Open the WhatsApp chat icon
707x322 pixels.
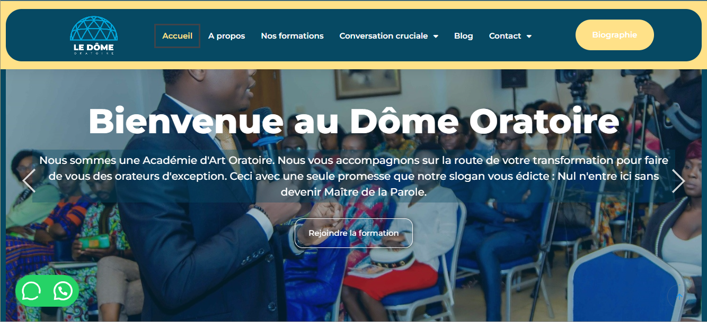click(63, 291)
